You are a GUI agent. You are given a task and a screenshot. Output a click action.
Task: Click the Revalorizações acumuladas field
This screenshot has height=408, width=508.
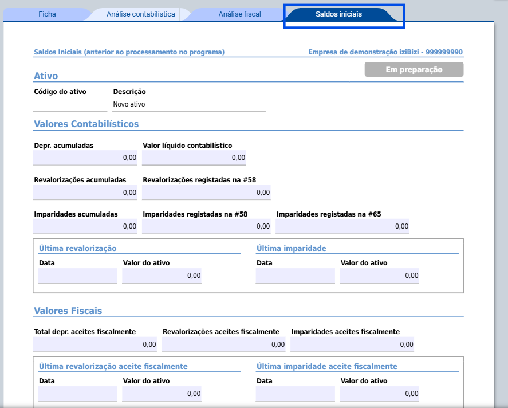tap(85, 192)
